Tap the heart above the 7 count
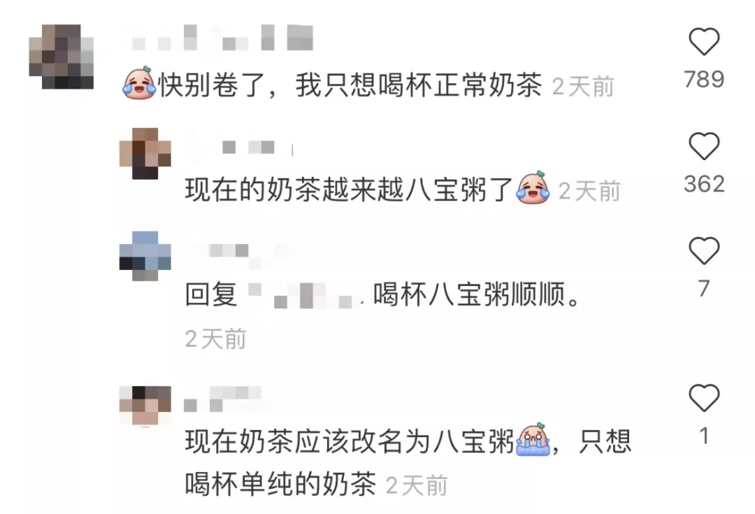 coord(704,251)
